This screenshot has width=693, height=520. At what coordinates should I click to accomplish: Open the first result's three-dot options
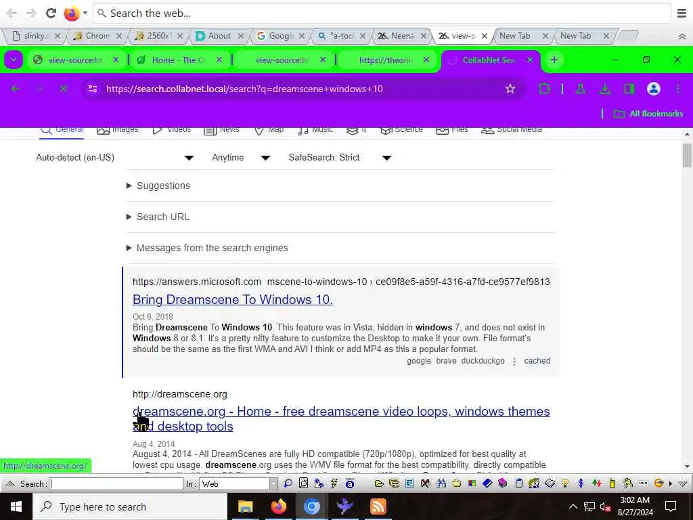(x=514, y=362)
